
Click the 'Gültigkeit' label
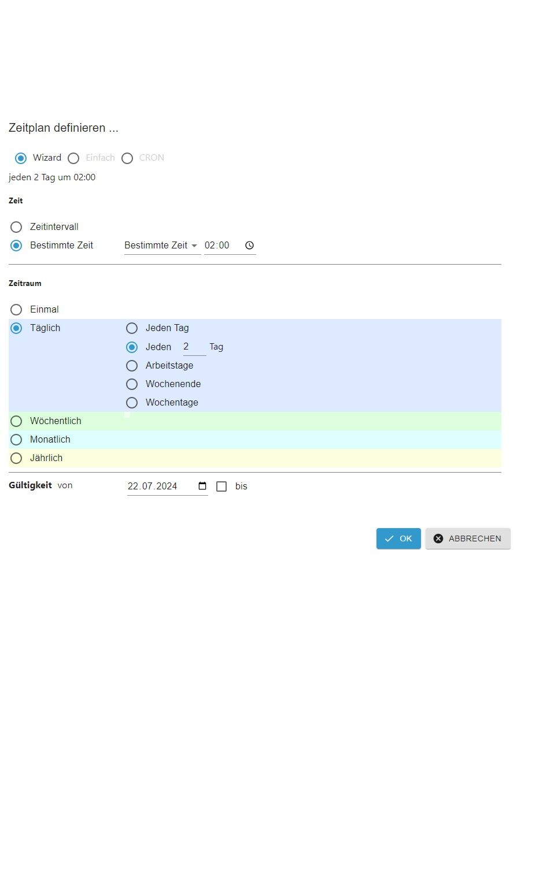point(30,485)
